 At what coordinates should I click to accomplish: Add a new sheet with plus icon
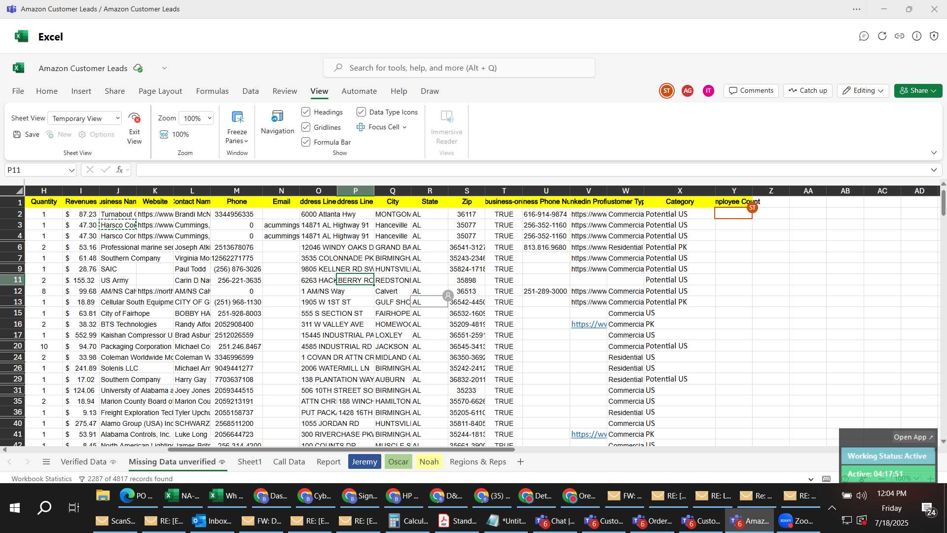(520, 462)
